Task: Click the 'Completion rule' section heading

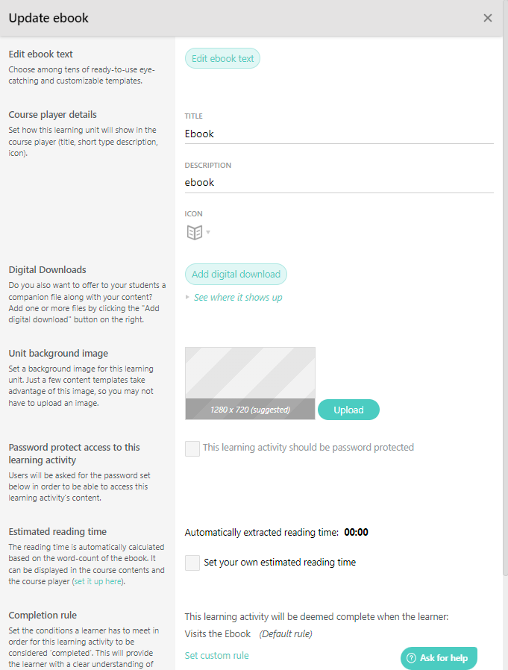Action: [x=41, y=615]
